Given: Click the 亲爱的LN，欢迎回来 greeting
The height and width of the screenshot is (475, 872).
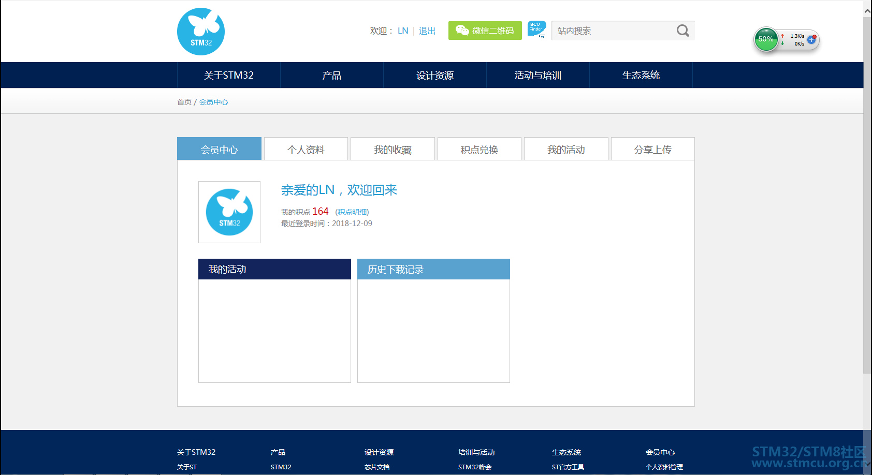Looking at the screenshot, I should coord(339,190).
